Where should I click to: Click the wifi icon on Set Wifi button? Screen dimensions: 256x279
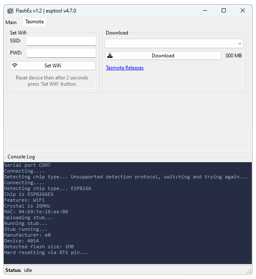pos(15,65)
